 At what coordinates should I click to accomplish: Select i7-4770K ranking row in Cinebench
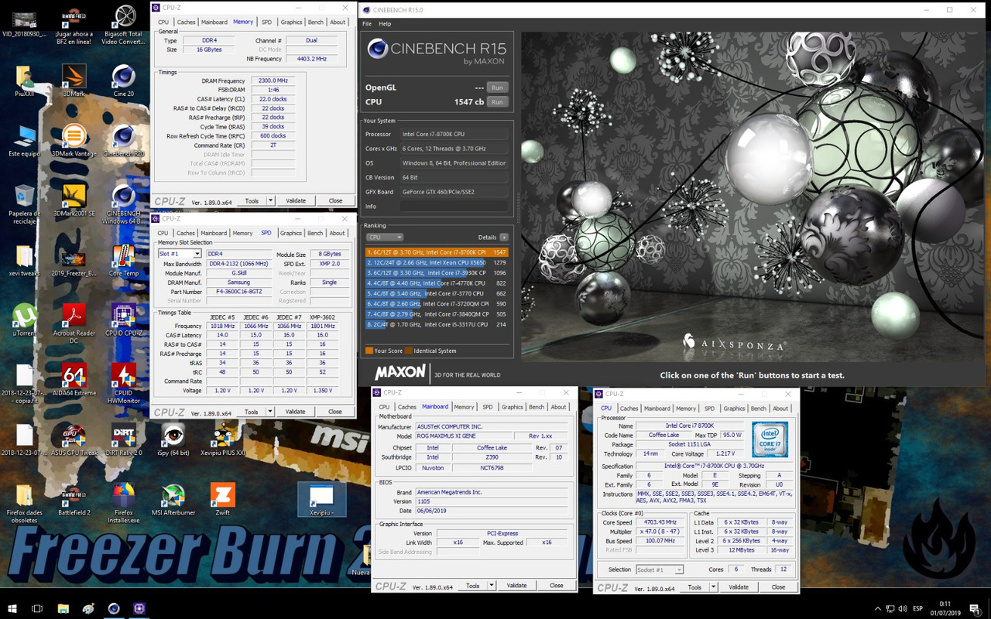437,283
